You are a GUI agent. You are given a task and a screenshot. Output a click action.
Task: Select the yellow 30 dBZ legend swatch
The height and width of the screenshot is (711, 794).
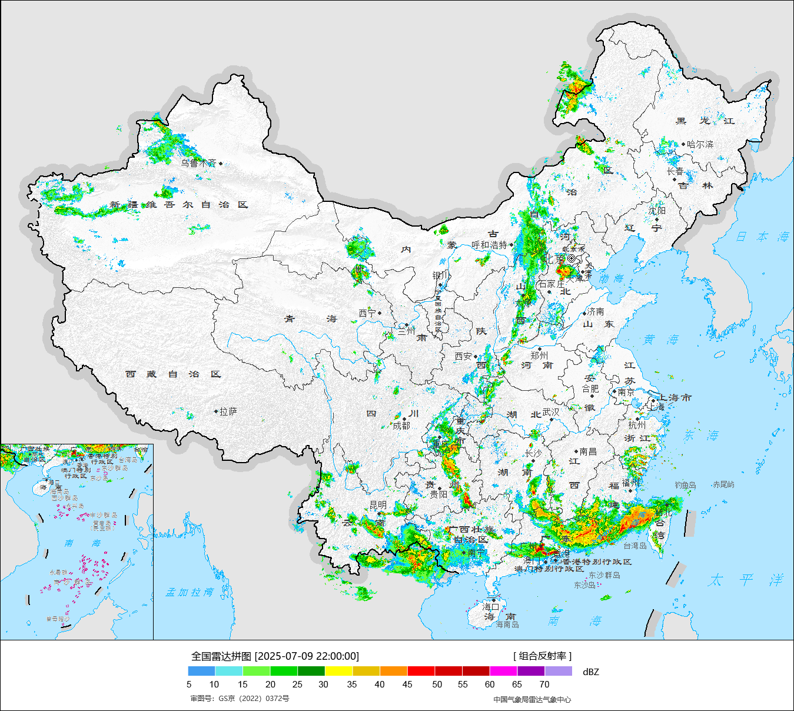click(x=338, y=671)
